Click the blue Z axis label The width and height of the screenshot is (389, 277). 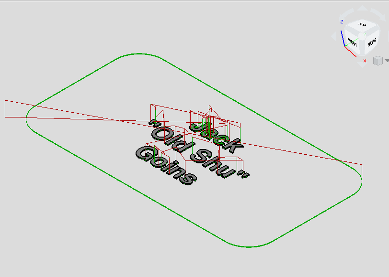(x=342, y=22)
